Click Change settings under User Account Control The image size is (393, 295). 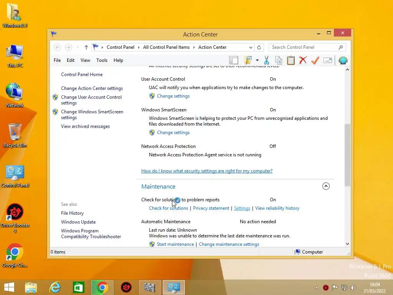(x=173, y=96)
